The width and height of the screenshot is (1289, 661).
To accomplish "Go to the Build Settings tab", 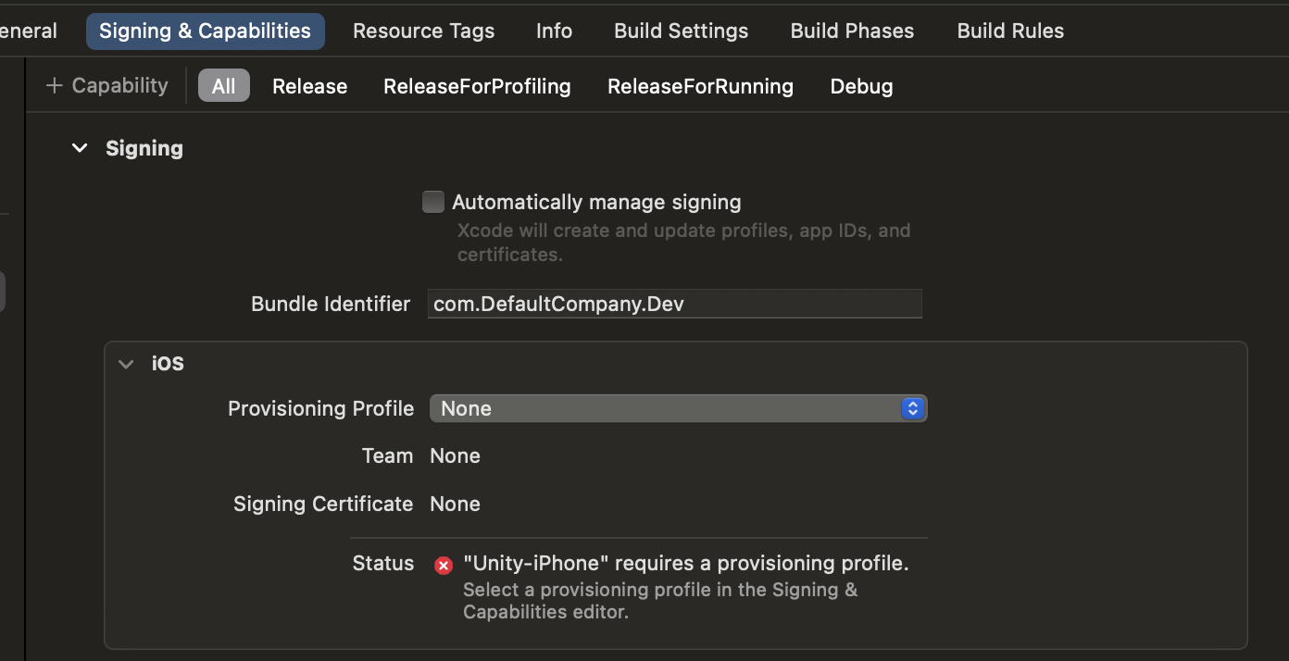I will [681, 31].
